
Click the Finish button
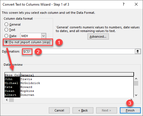pyautogui.click(x=130, y=110)
